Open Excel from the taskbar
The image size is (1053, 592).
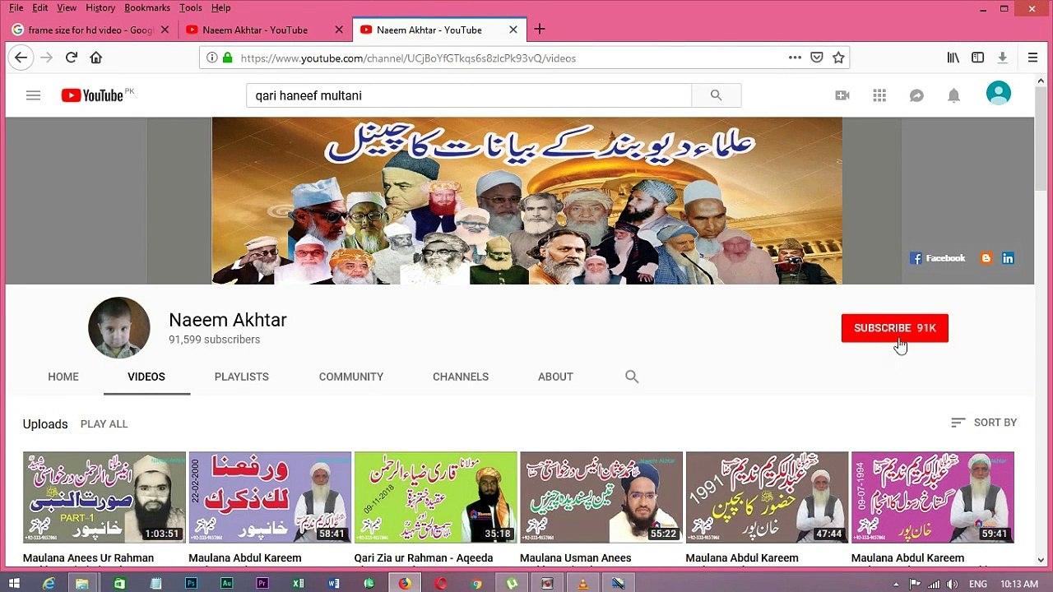coord(298,584)
